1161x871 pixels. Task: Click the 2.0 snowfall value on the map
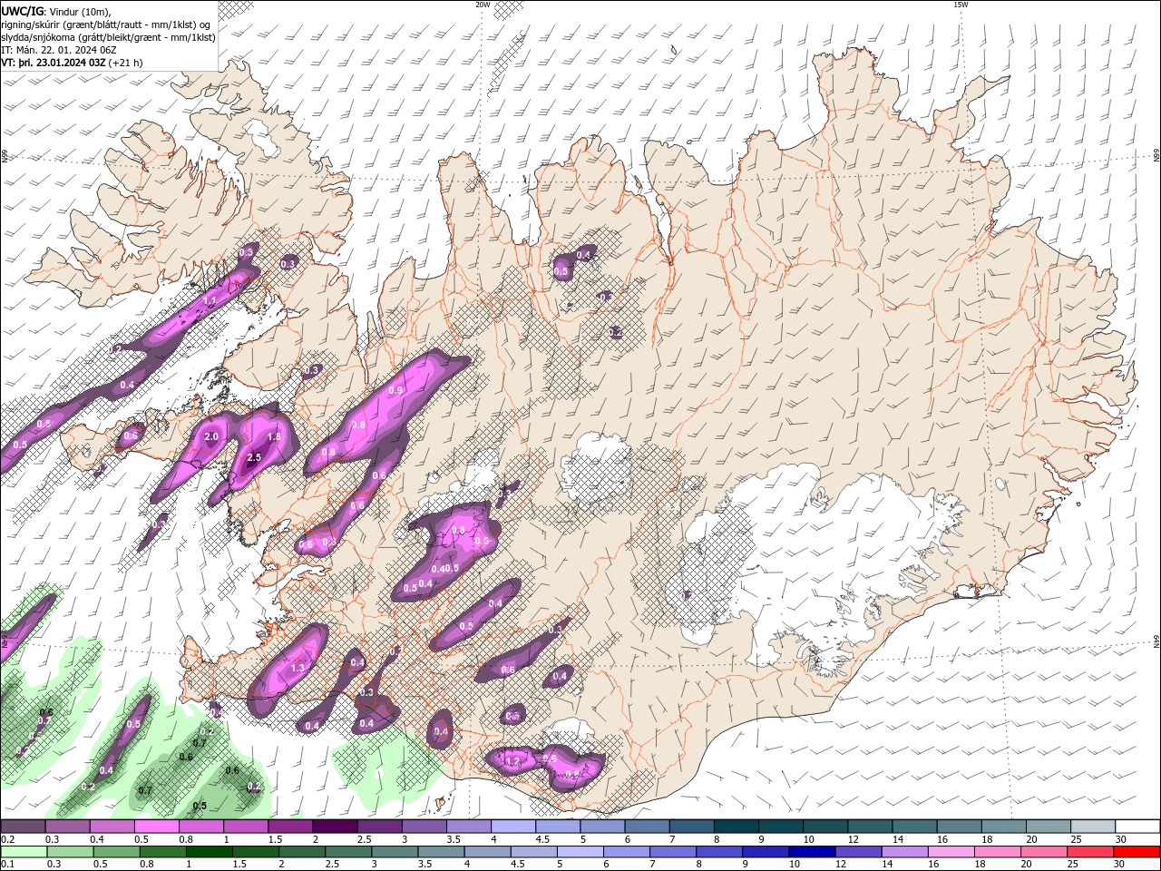coord(211,436)
